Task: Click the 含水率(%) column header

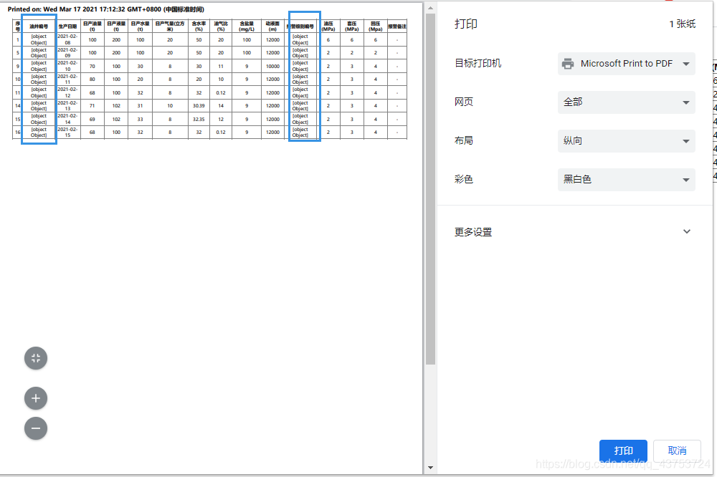Action: 199,26
